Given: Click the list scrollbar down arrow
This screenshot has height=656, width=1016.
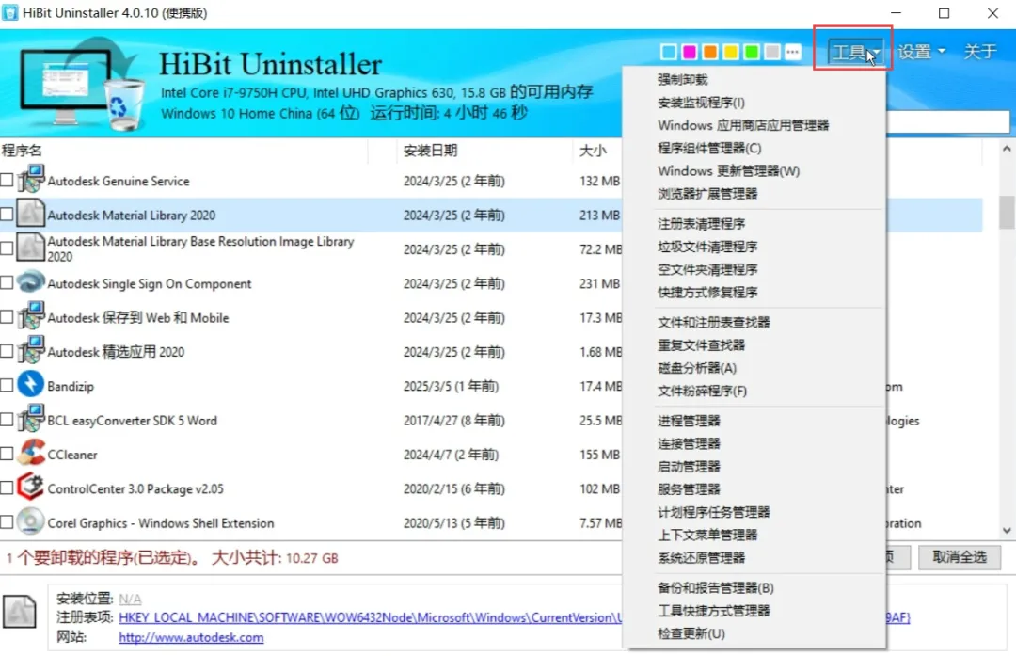Looking at the screenshot, I should click(1007, 530).
